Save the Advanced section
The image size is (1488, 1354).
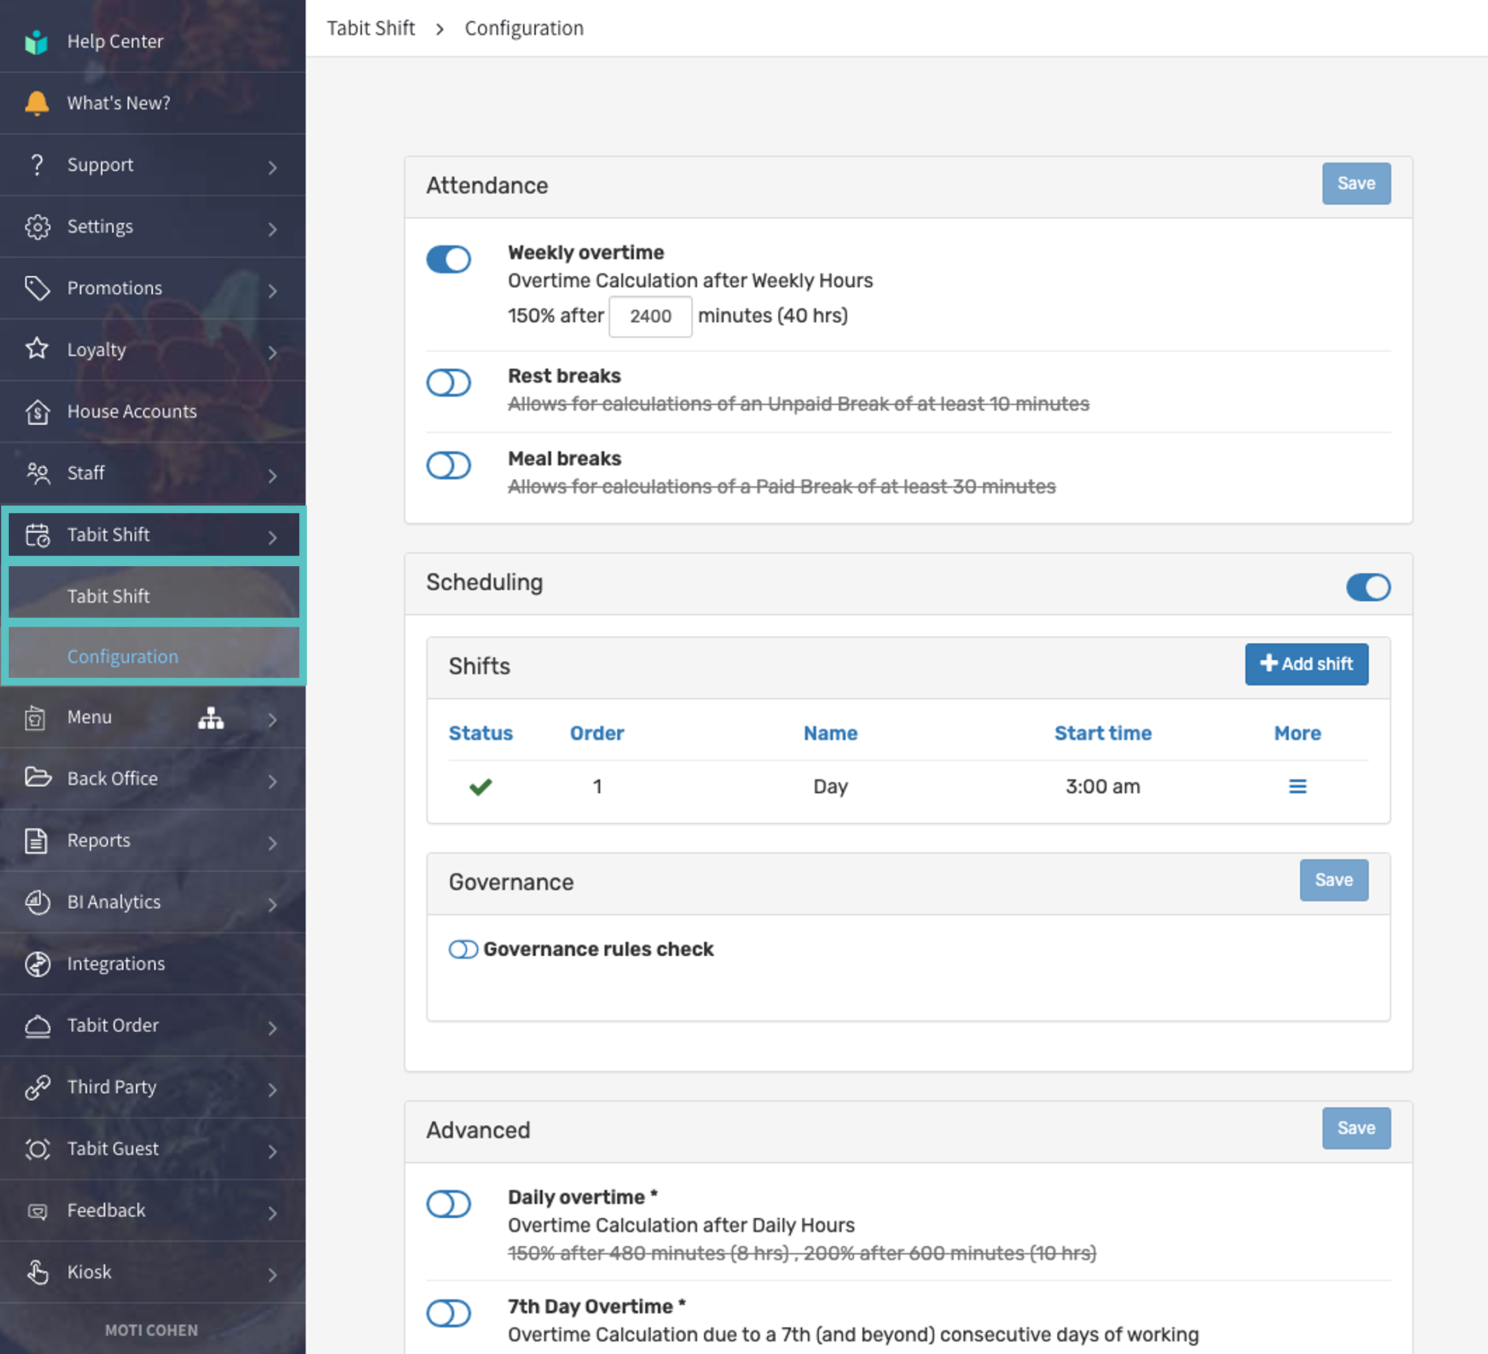pos(1356,1128)
